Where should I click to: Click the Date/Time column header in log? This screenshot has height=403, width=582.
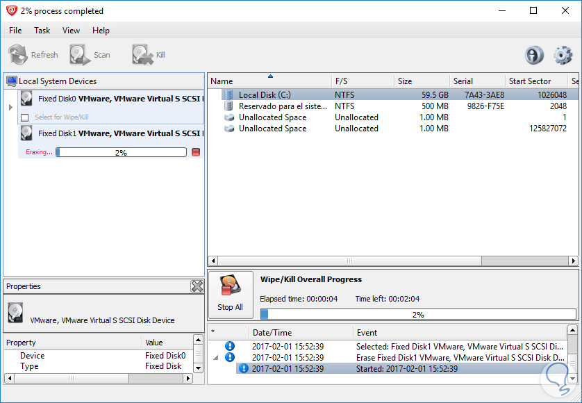[x=301, y=332]
